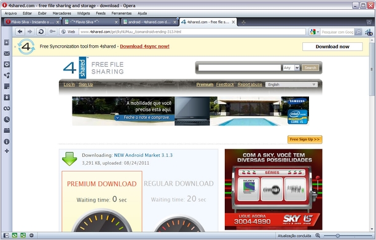Open the Widgets gear panel icon
376x240 pixels.
[7, 64]
